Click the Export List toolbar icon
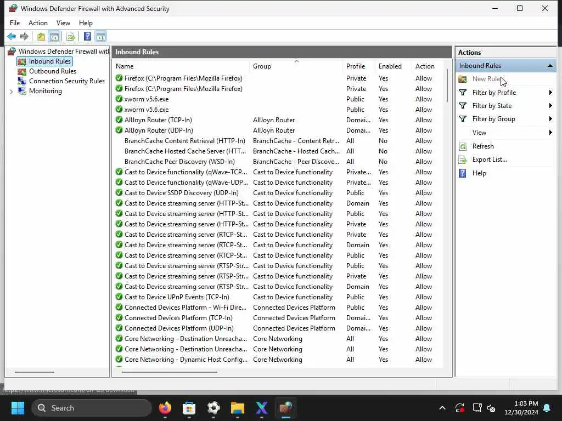The image size is (562, 421). click(71, 36)
